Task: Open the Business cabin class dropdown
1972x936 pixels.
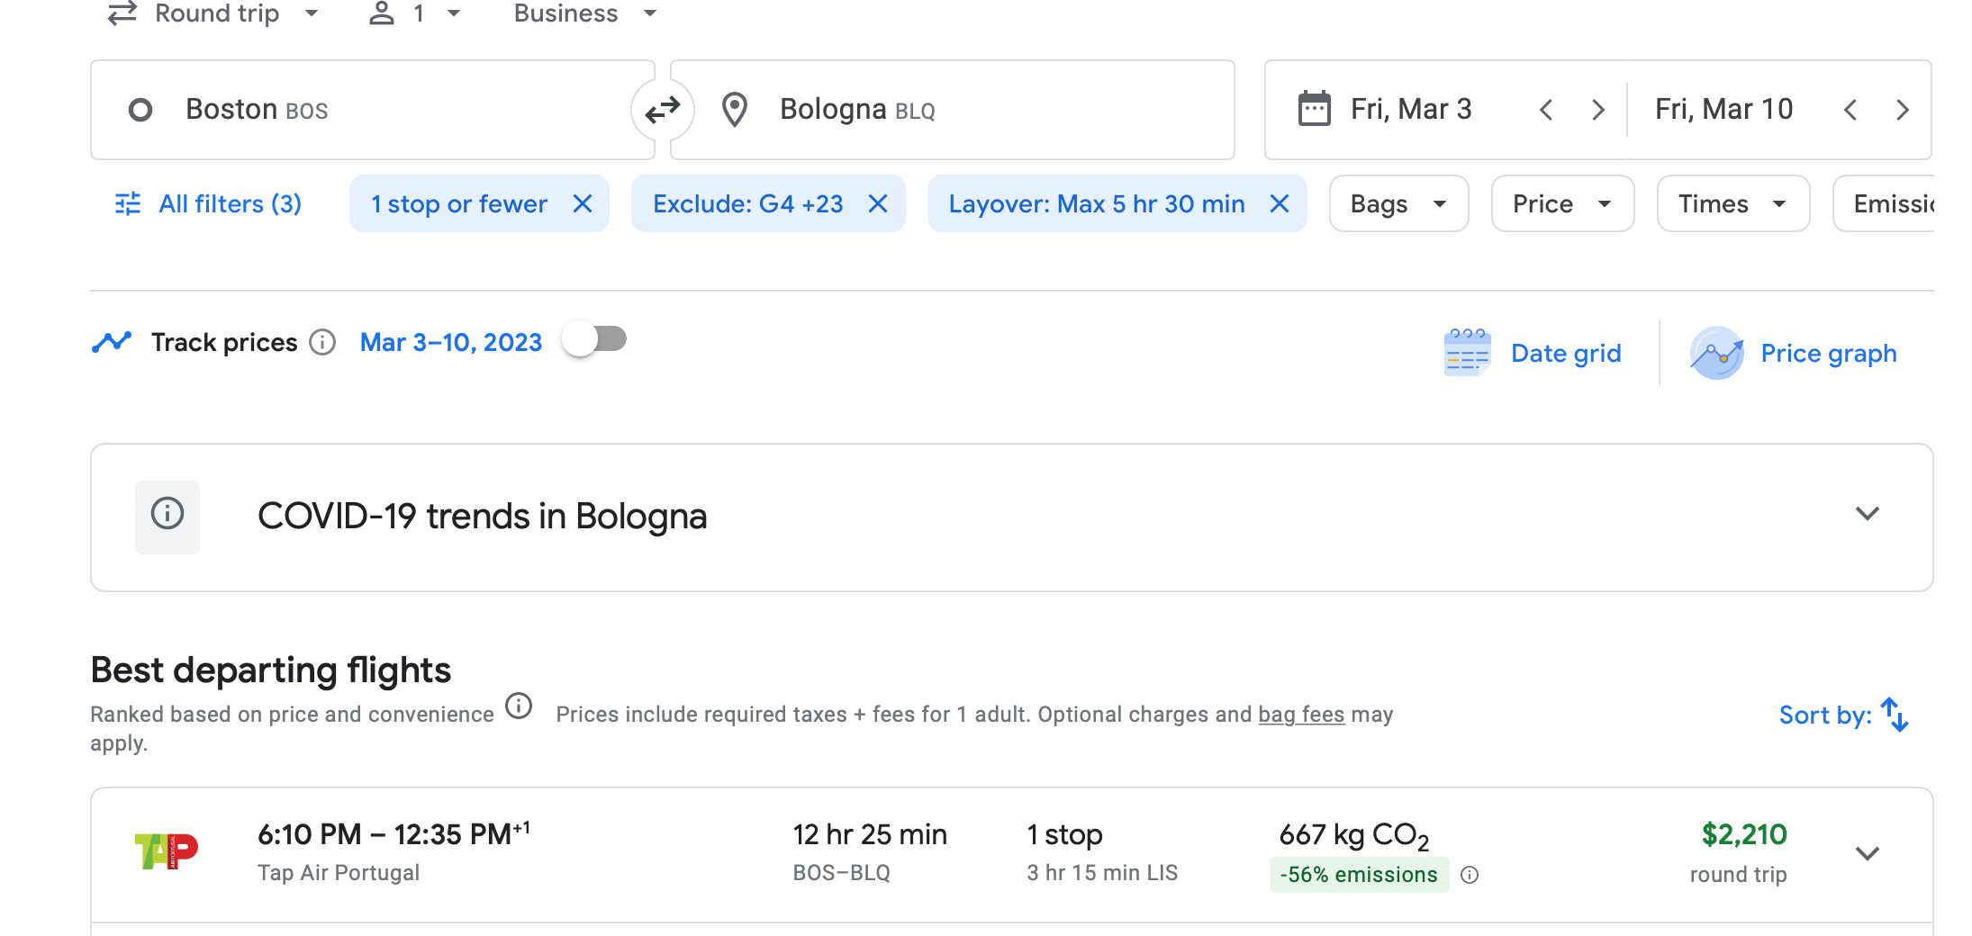Action: [585, 13]
